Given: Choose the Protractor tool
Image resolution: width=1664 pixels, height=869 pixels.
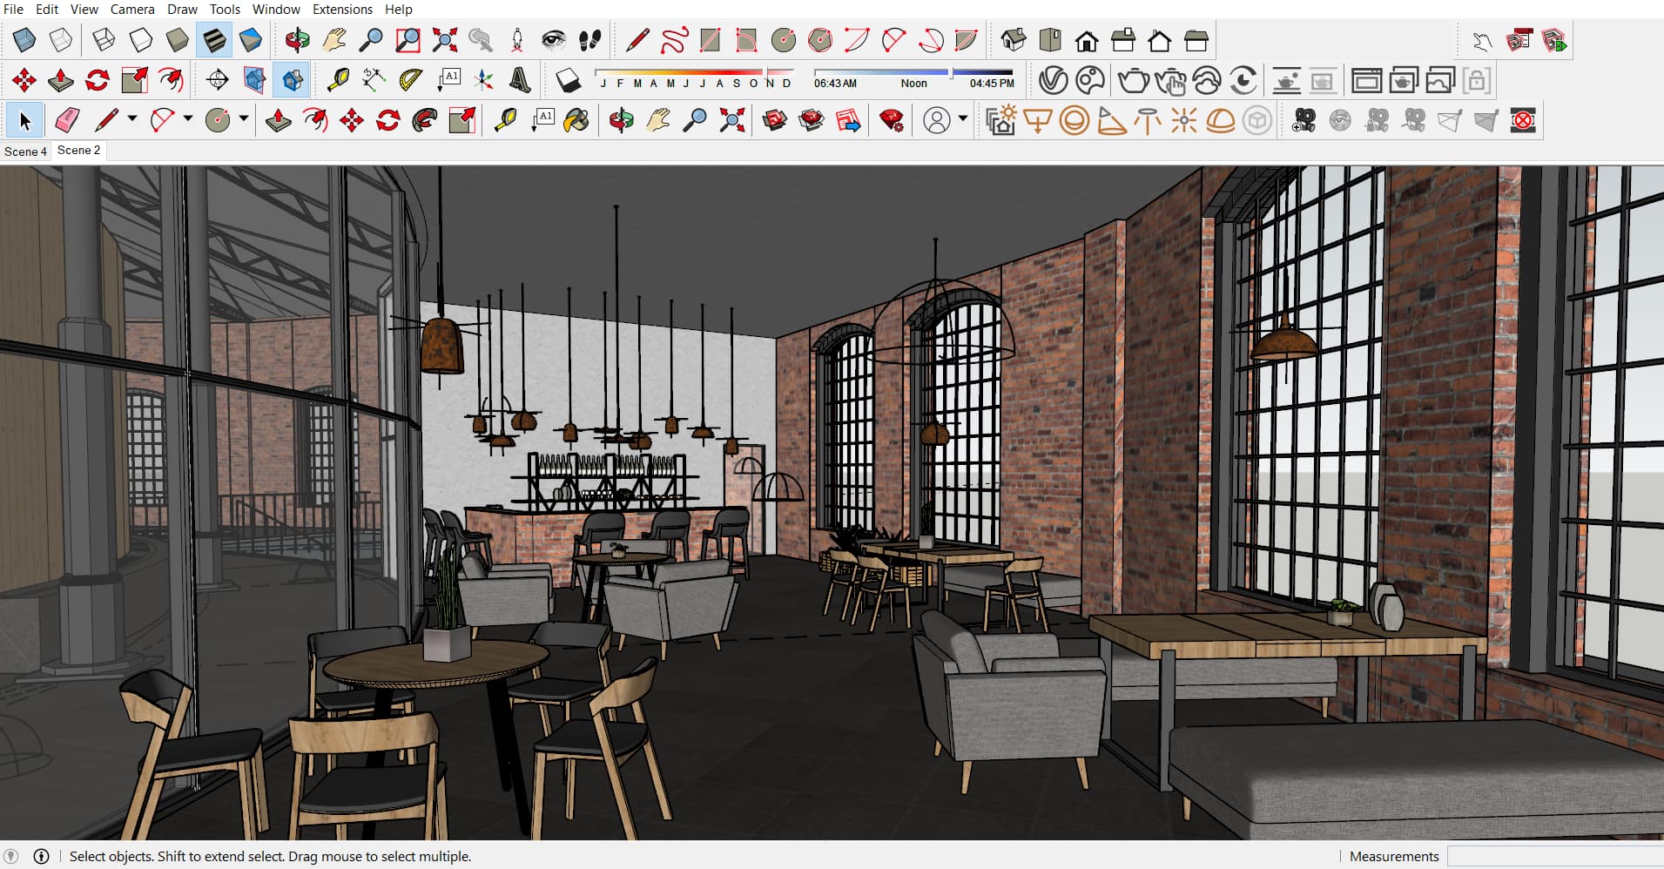Looking at the screenshot, I should tap(410, 81).
